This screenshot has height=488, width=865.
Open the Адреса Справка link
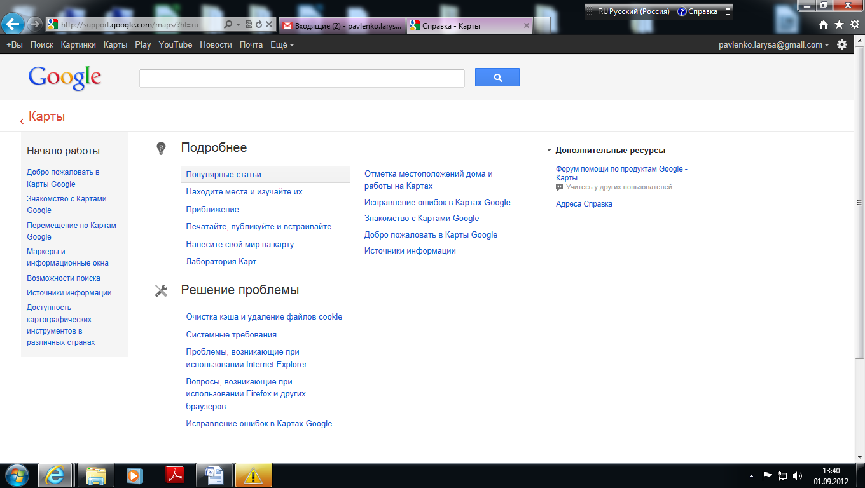(584, 204)
